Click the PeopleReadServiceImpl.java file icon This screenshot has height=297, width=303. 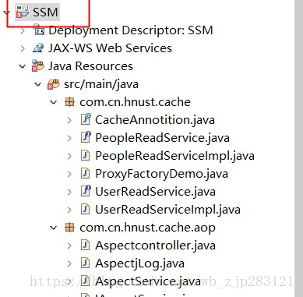pyautogui.click(x=85, y=156)
